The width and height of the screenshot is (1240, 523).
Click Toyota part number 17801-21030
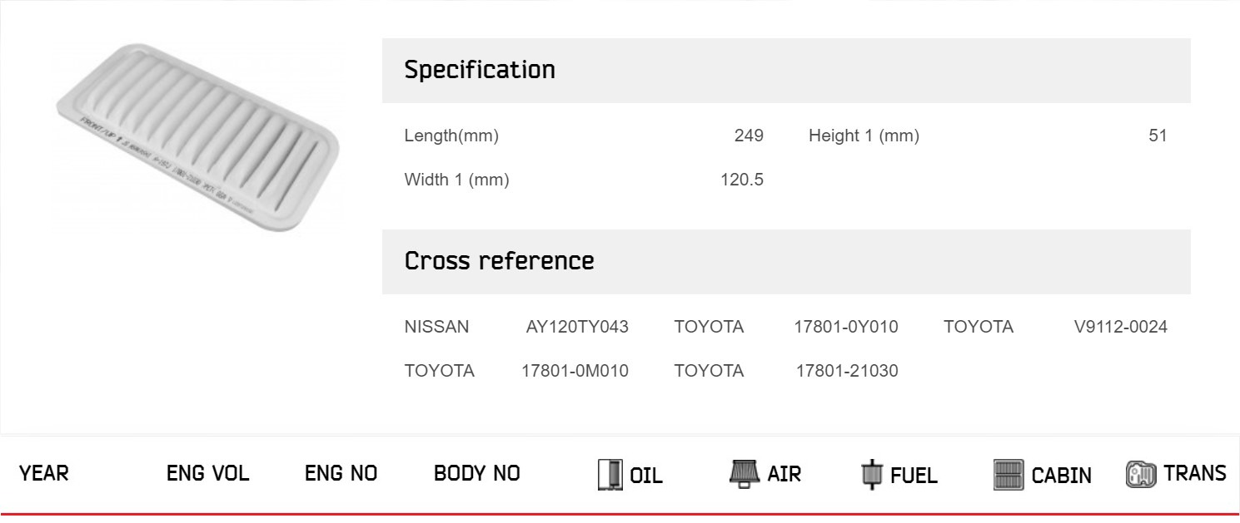847,371
